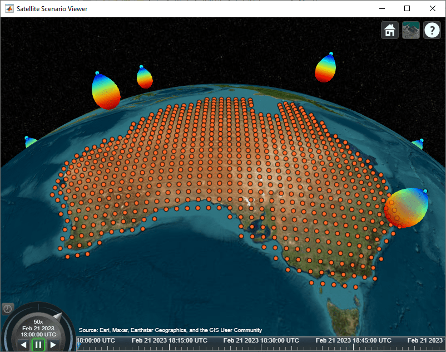This screenshot has width=446, height=352.
Task: Click the Esri source attribution text
Action: [170, 330]
